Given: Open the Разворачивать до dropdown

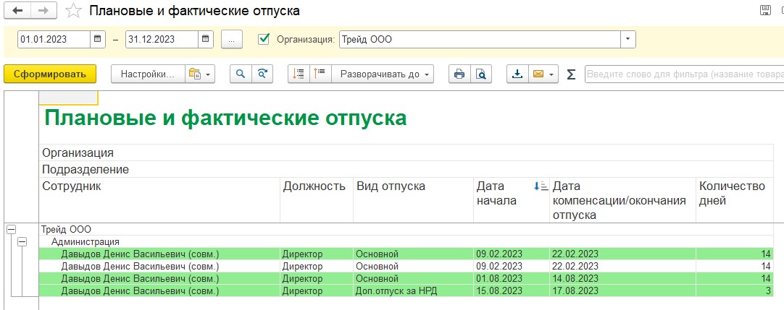Looking at the screenshot, I should click(x=383, y=74).
